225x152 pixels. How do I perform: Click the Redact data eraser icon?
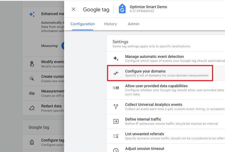coord(32,108)
